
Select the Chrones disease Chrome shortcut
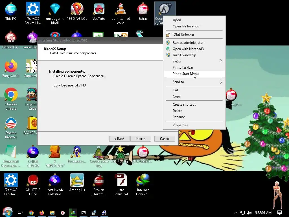[x=11, y=99]
